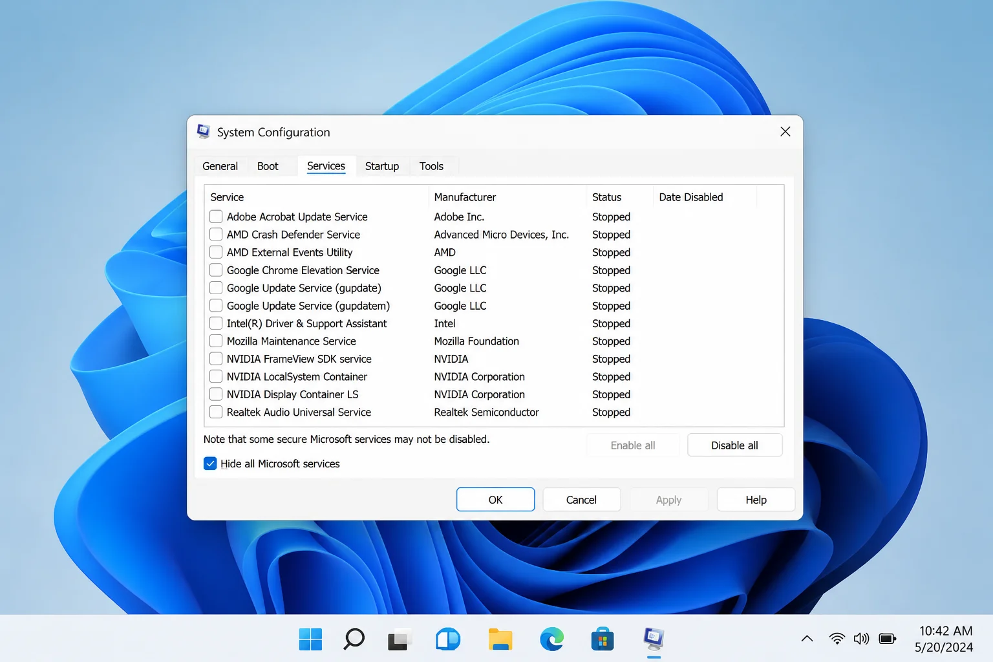993x662 pixels.
Task: Click Disable all button
Action: tap(735, 445)
